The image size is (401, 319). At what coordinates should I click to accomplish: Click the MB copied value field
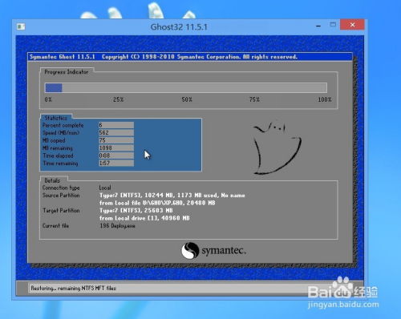[x=116, y=140]
